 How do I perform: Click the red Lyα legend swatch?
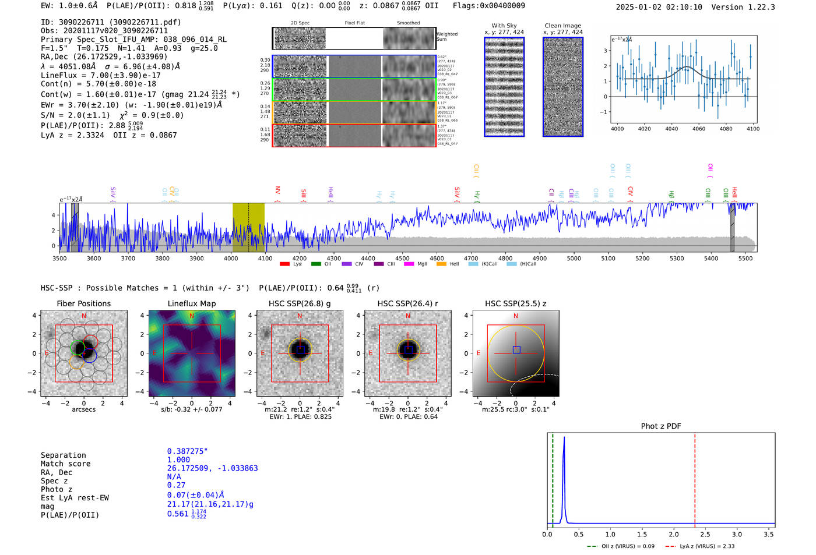tap(284, 264)
